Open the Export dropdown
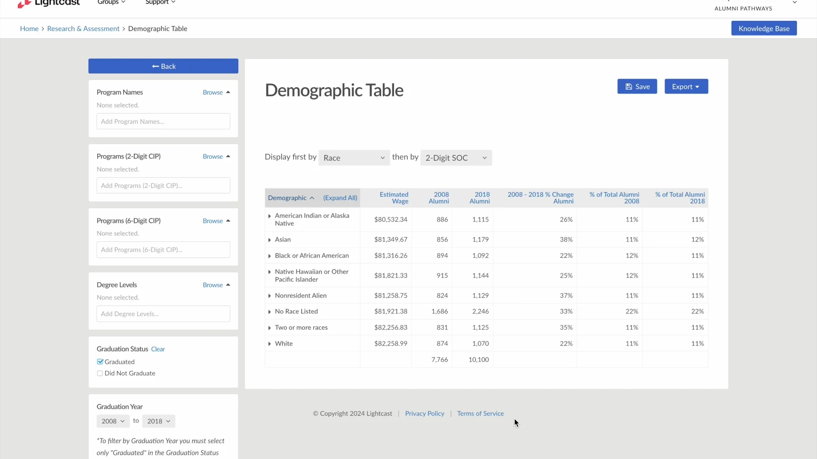Image resolution: width=817 pixels, height=459 pixels. click(686, 86)
